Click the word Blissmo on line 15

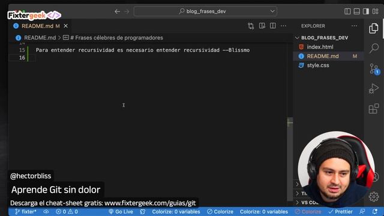click(239, 50)
